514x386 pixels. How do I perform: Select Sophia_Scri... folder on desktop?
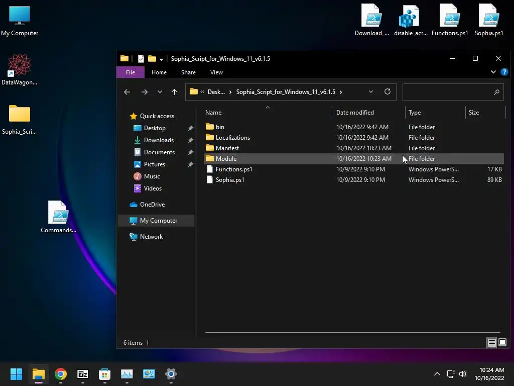(20, 120)
